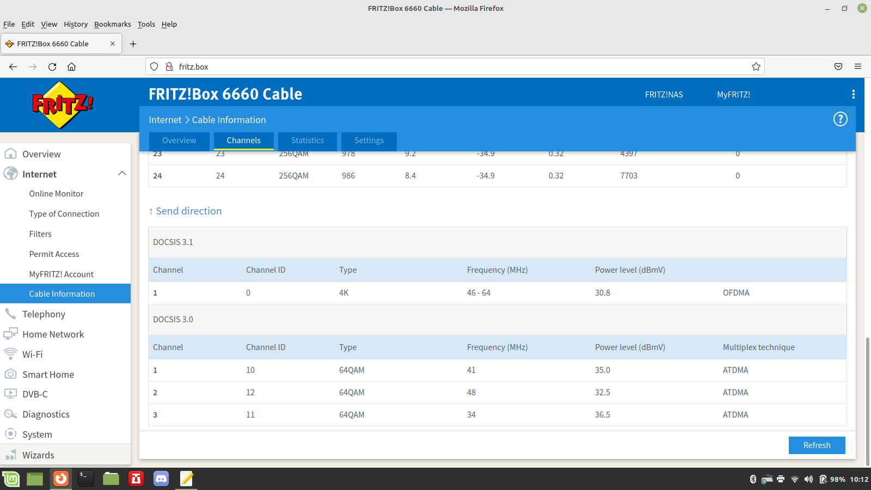
Task: Bookmark this page with the star icon
Action: (x=756, y=66)
